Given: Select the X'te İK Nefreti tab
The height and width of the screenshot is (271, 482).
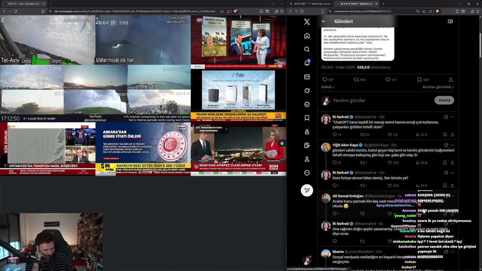Looking at the screenshot, I should click(356, 4).
